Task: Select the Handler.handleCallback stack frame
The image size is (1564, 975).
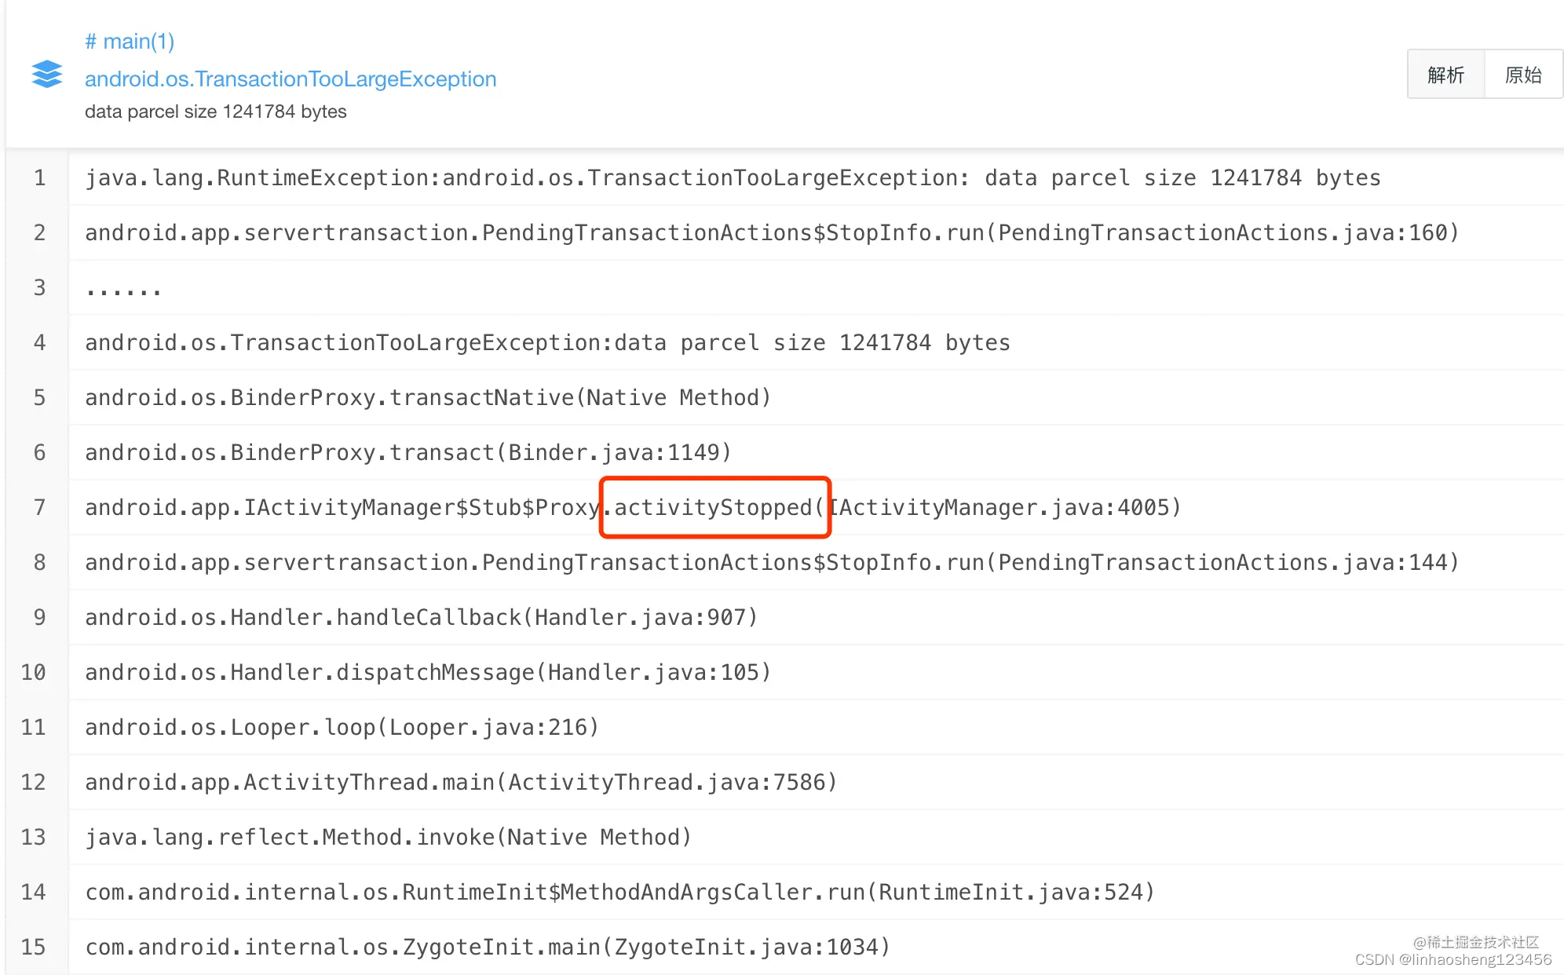Action: coord(421,618)
